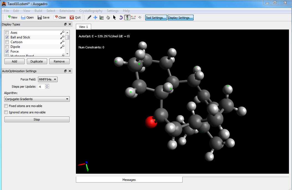Uncheck the Force display type

coord(7,51)
